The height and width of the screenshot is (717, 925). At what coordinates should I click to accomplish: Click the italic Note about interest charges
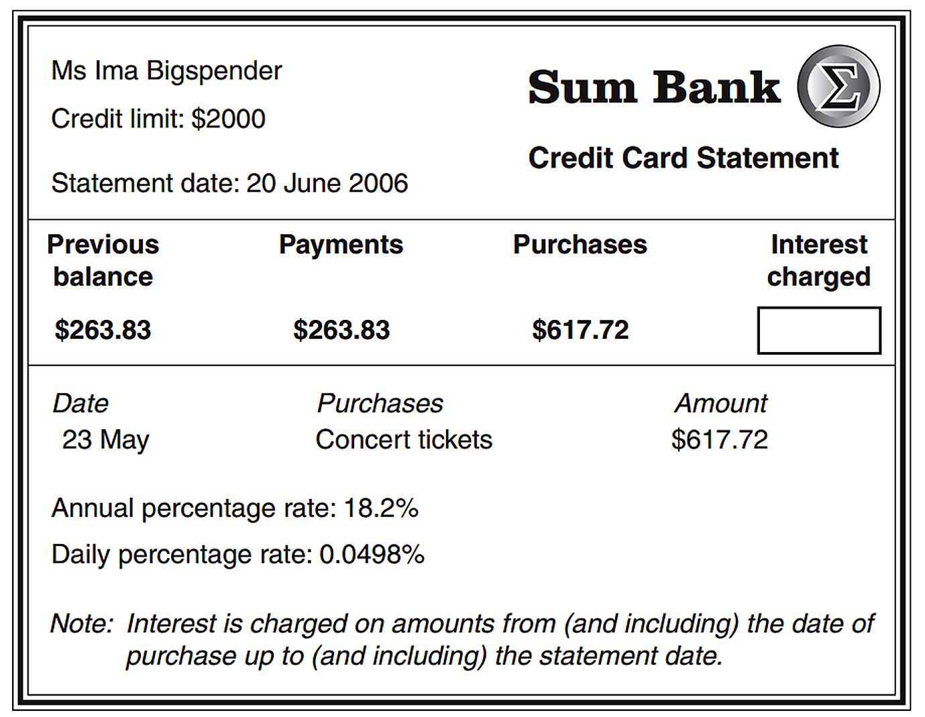tap(463, 640)
